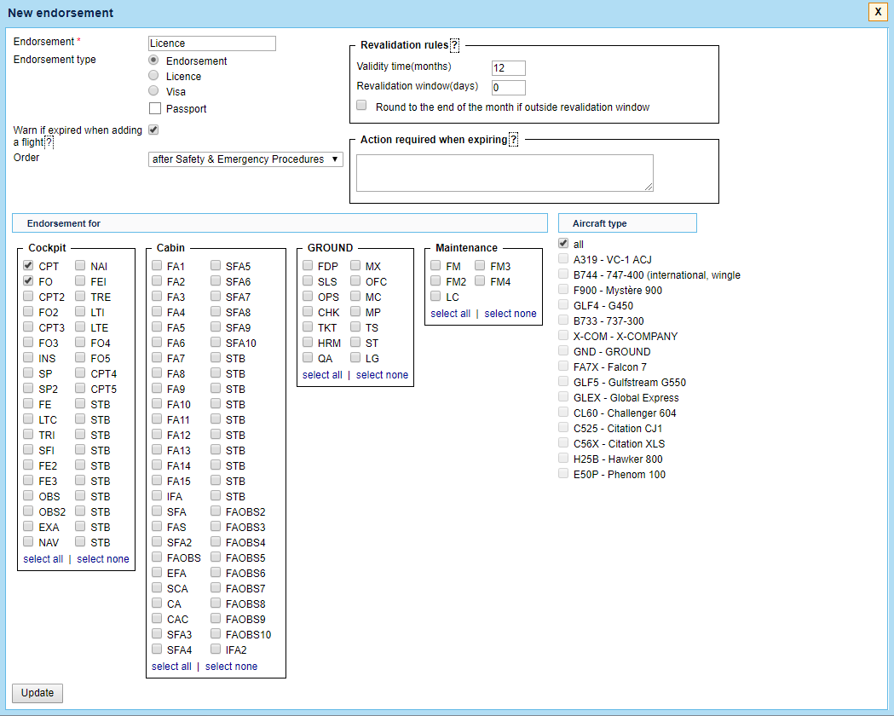
Task: Check the FM4 maintenance checkbox
Action: tap(480, 281)
